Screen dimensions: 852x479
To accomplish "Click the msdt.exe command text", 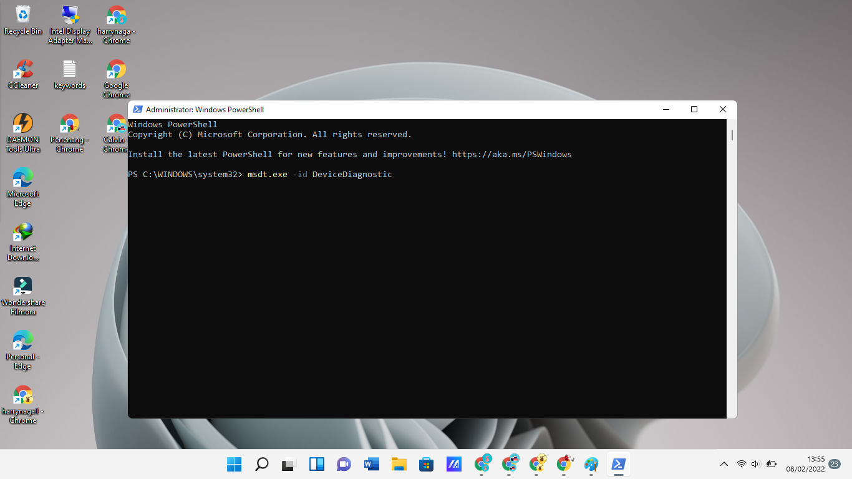I will point(268,174).
